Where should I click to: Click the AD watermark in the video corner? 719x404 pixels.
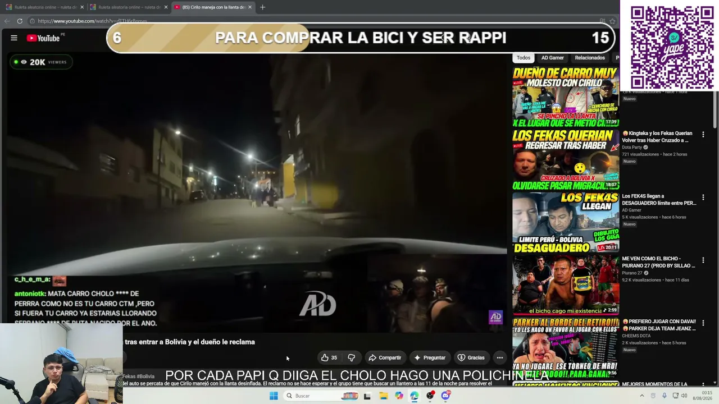coord(495,318)
